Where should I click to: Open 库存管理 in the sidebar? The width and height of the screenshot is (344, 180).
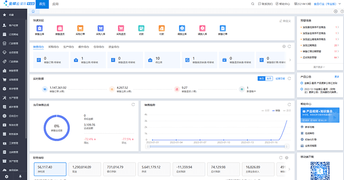point(13,89)
